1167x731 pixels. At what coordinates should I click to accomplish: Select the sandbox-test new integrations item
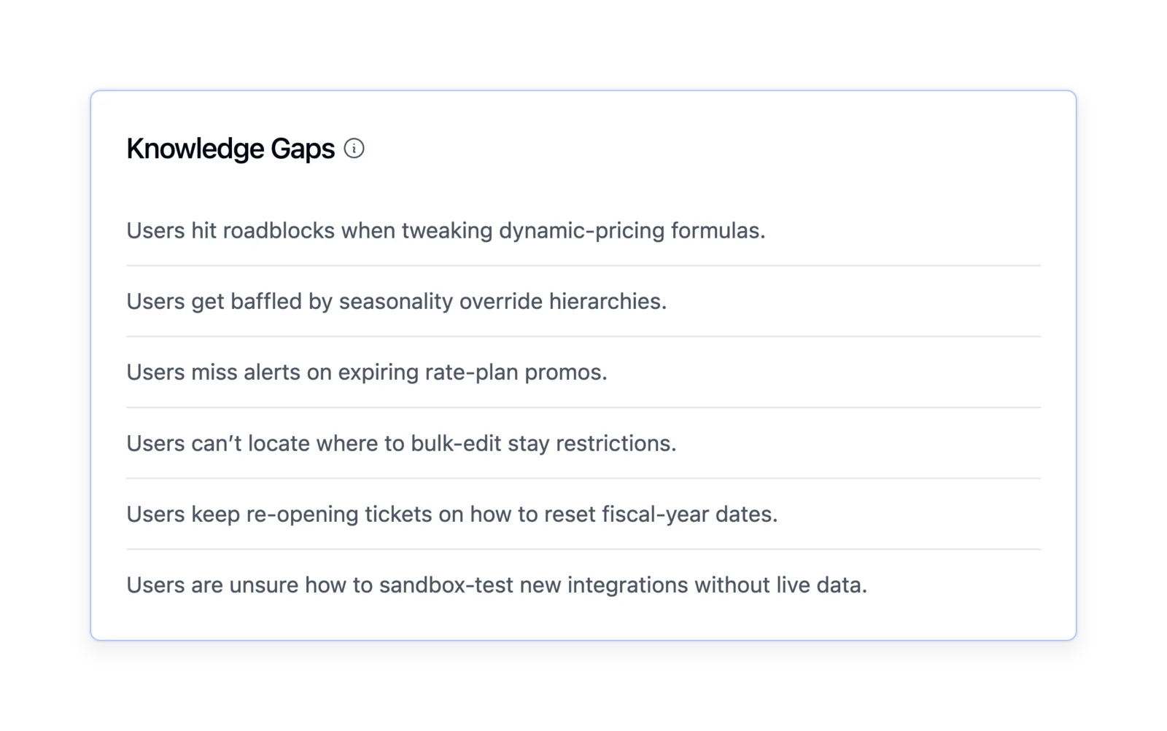click(583, 585)
